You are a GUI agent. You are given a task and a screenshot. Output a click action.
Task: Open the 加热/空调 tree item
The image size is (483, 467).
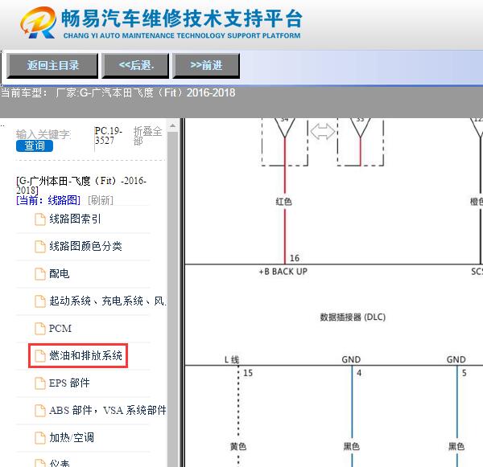click(72, 437)
